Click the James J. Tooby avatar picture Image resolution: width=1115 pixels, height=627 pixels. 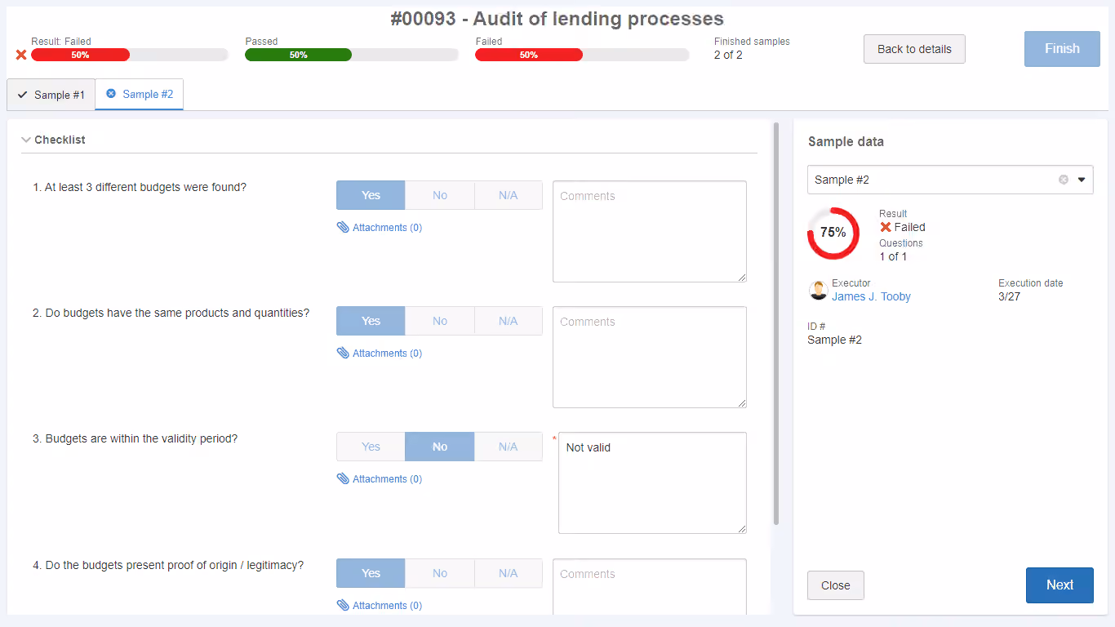point(818,291)
